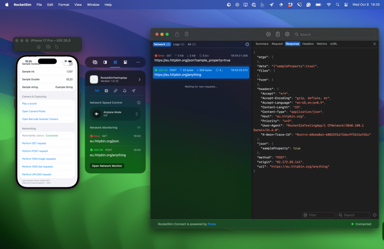Click the location arrow icon in RocketSim panel
Viewport: 384px width, 249px height.
coord(133,91)
